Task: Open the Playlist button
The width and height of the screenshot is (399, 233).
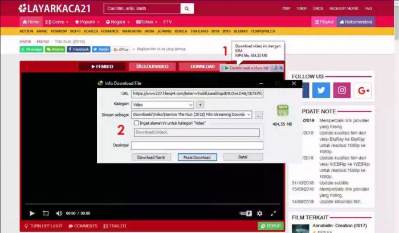Action: click(x=324, y=22)
